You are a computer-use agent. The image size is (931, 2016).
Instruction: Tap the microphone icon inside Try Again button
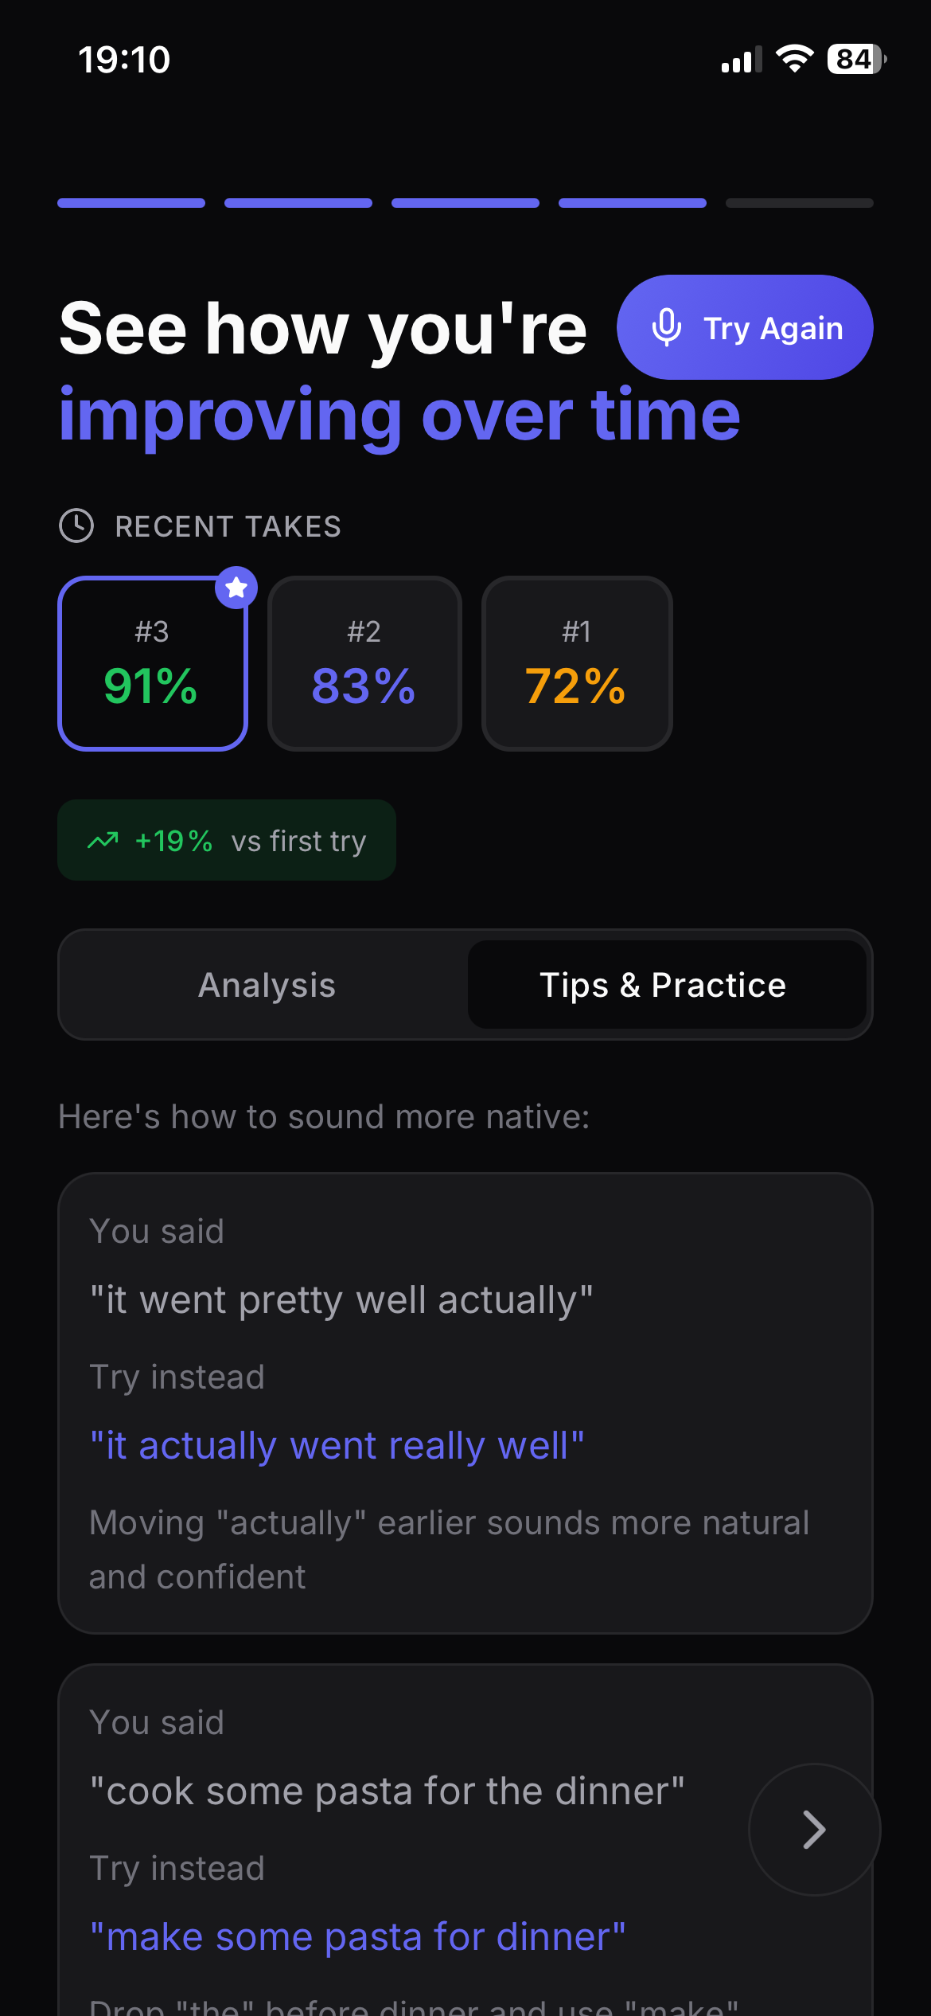pyautogui.click(x=667, y=326)
